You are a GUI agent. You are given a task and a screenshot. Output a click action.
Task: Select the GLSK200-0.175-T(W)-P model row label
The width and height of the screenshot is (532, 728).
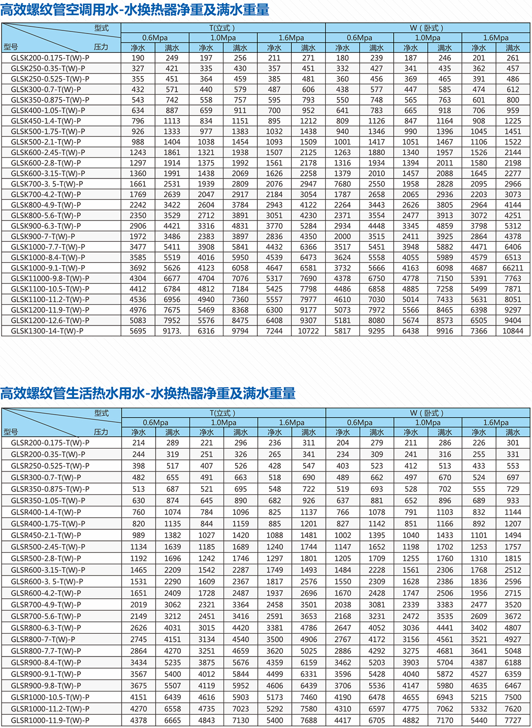point(50,58)
